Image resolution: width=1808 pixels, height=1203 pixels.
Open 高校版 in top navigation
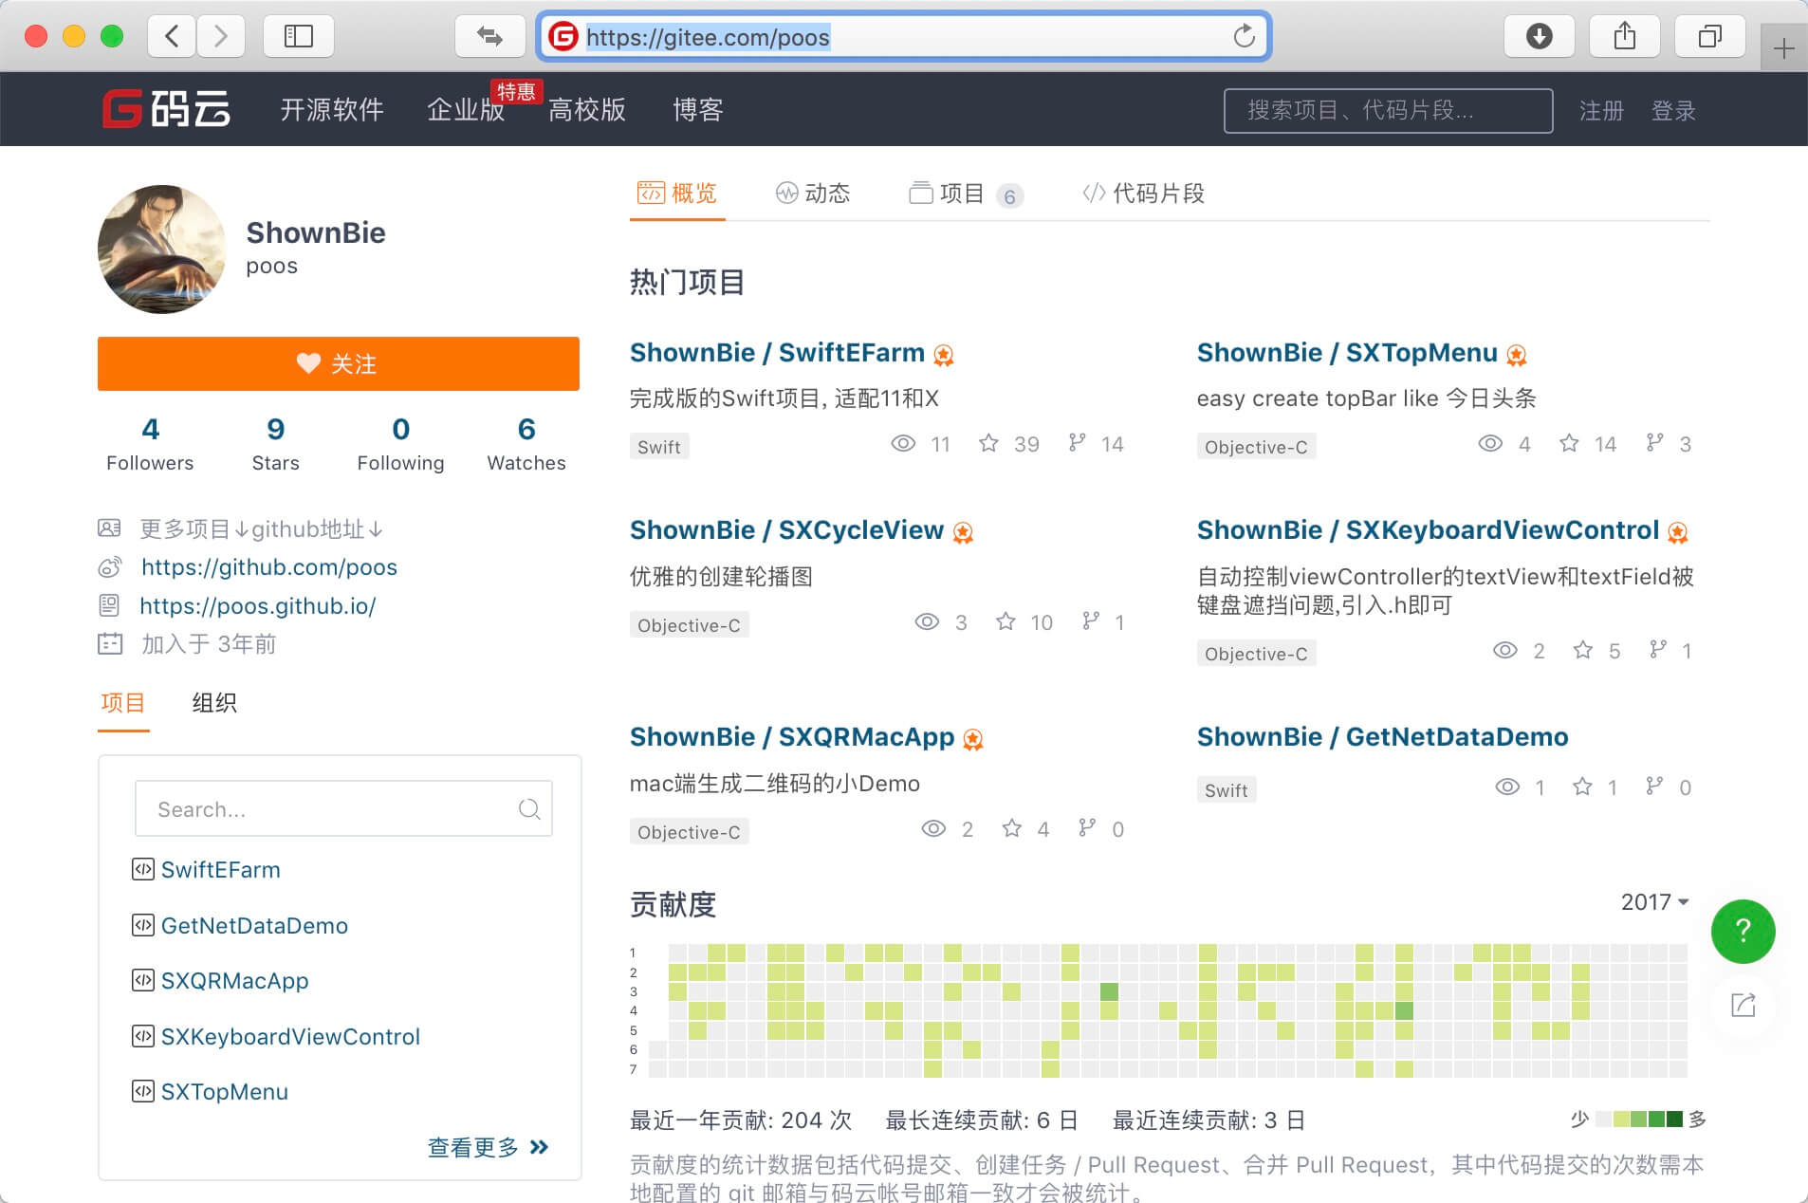tap(587, 110)
